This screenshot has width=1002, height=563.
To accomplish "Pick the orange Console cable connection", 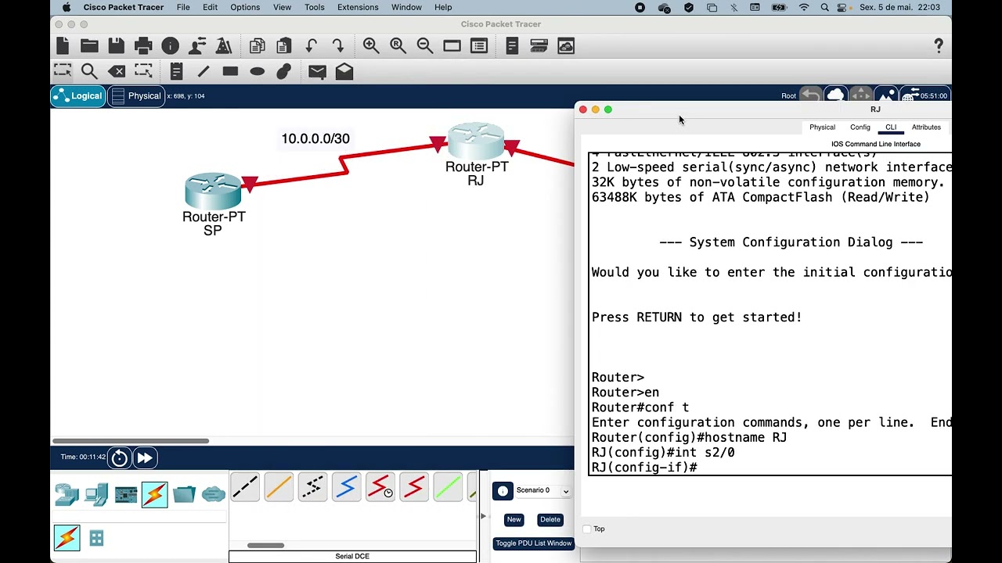I will 279,486.
